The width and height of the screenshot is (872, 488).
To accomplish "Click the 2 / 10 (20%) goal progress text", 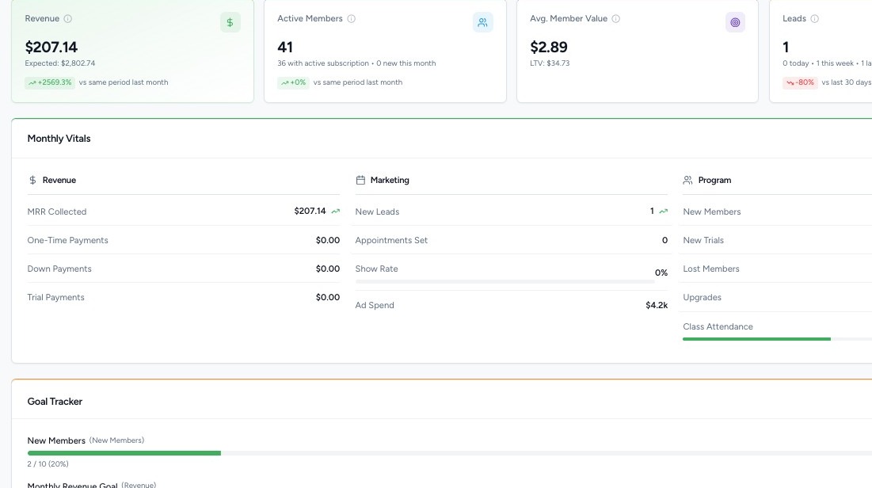I will [48, 464].
